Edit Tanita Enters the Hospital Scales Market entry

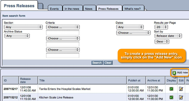pos(181,89)
